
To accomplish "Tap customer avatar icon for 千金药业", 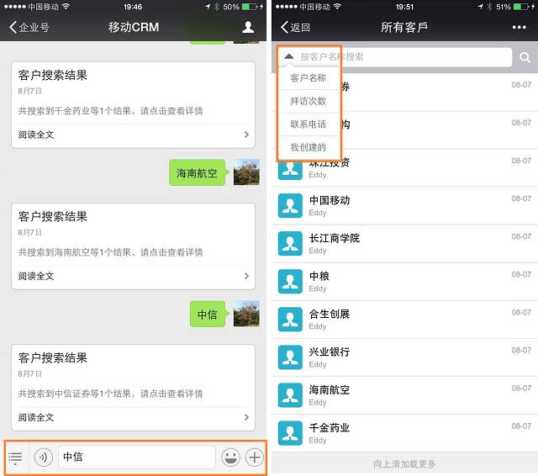I will tap(290, 433).
